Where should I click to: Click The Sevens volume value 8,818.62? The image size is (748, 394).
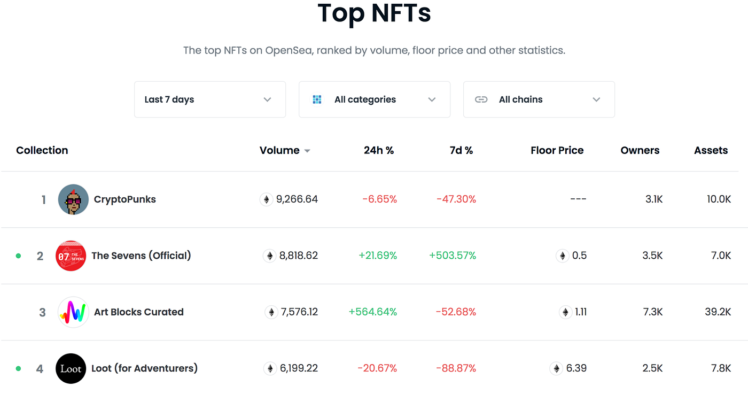pyautogui.click(x=299, y=256)
